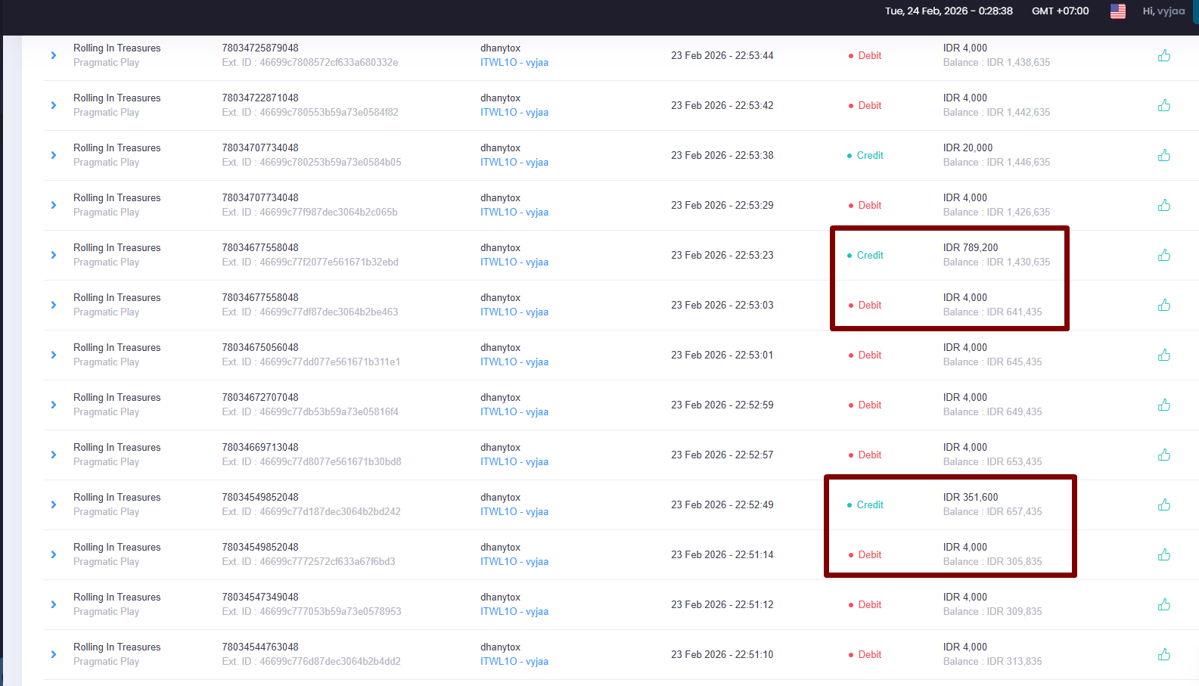Open ITWL1O - vyjaa link at 22:53:38
This screenshot has height=686, width=1199.
[514, 163]
